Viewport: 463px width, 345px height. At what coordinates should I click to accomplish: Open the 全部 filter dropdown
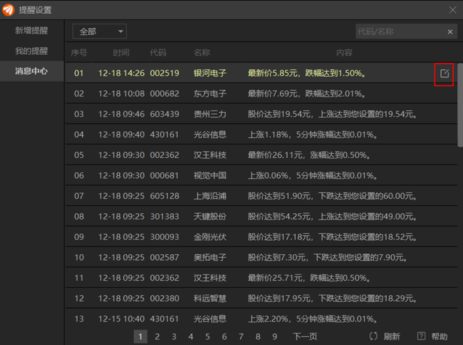pos(100,31)
